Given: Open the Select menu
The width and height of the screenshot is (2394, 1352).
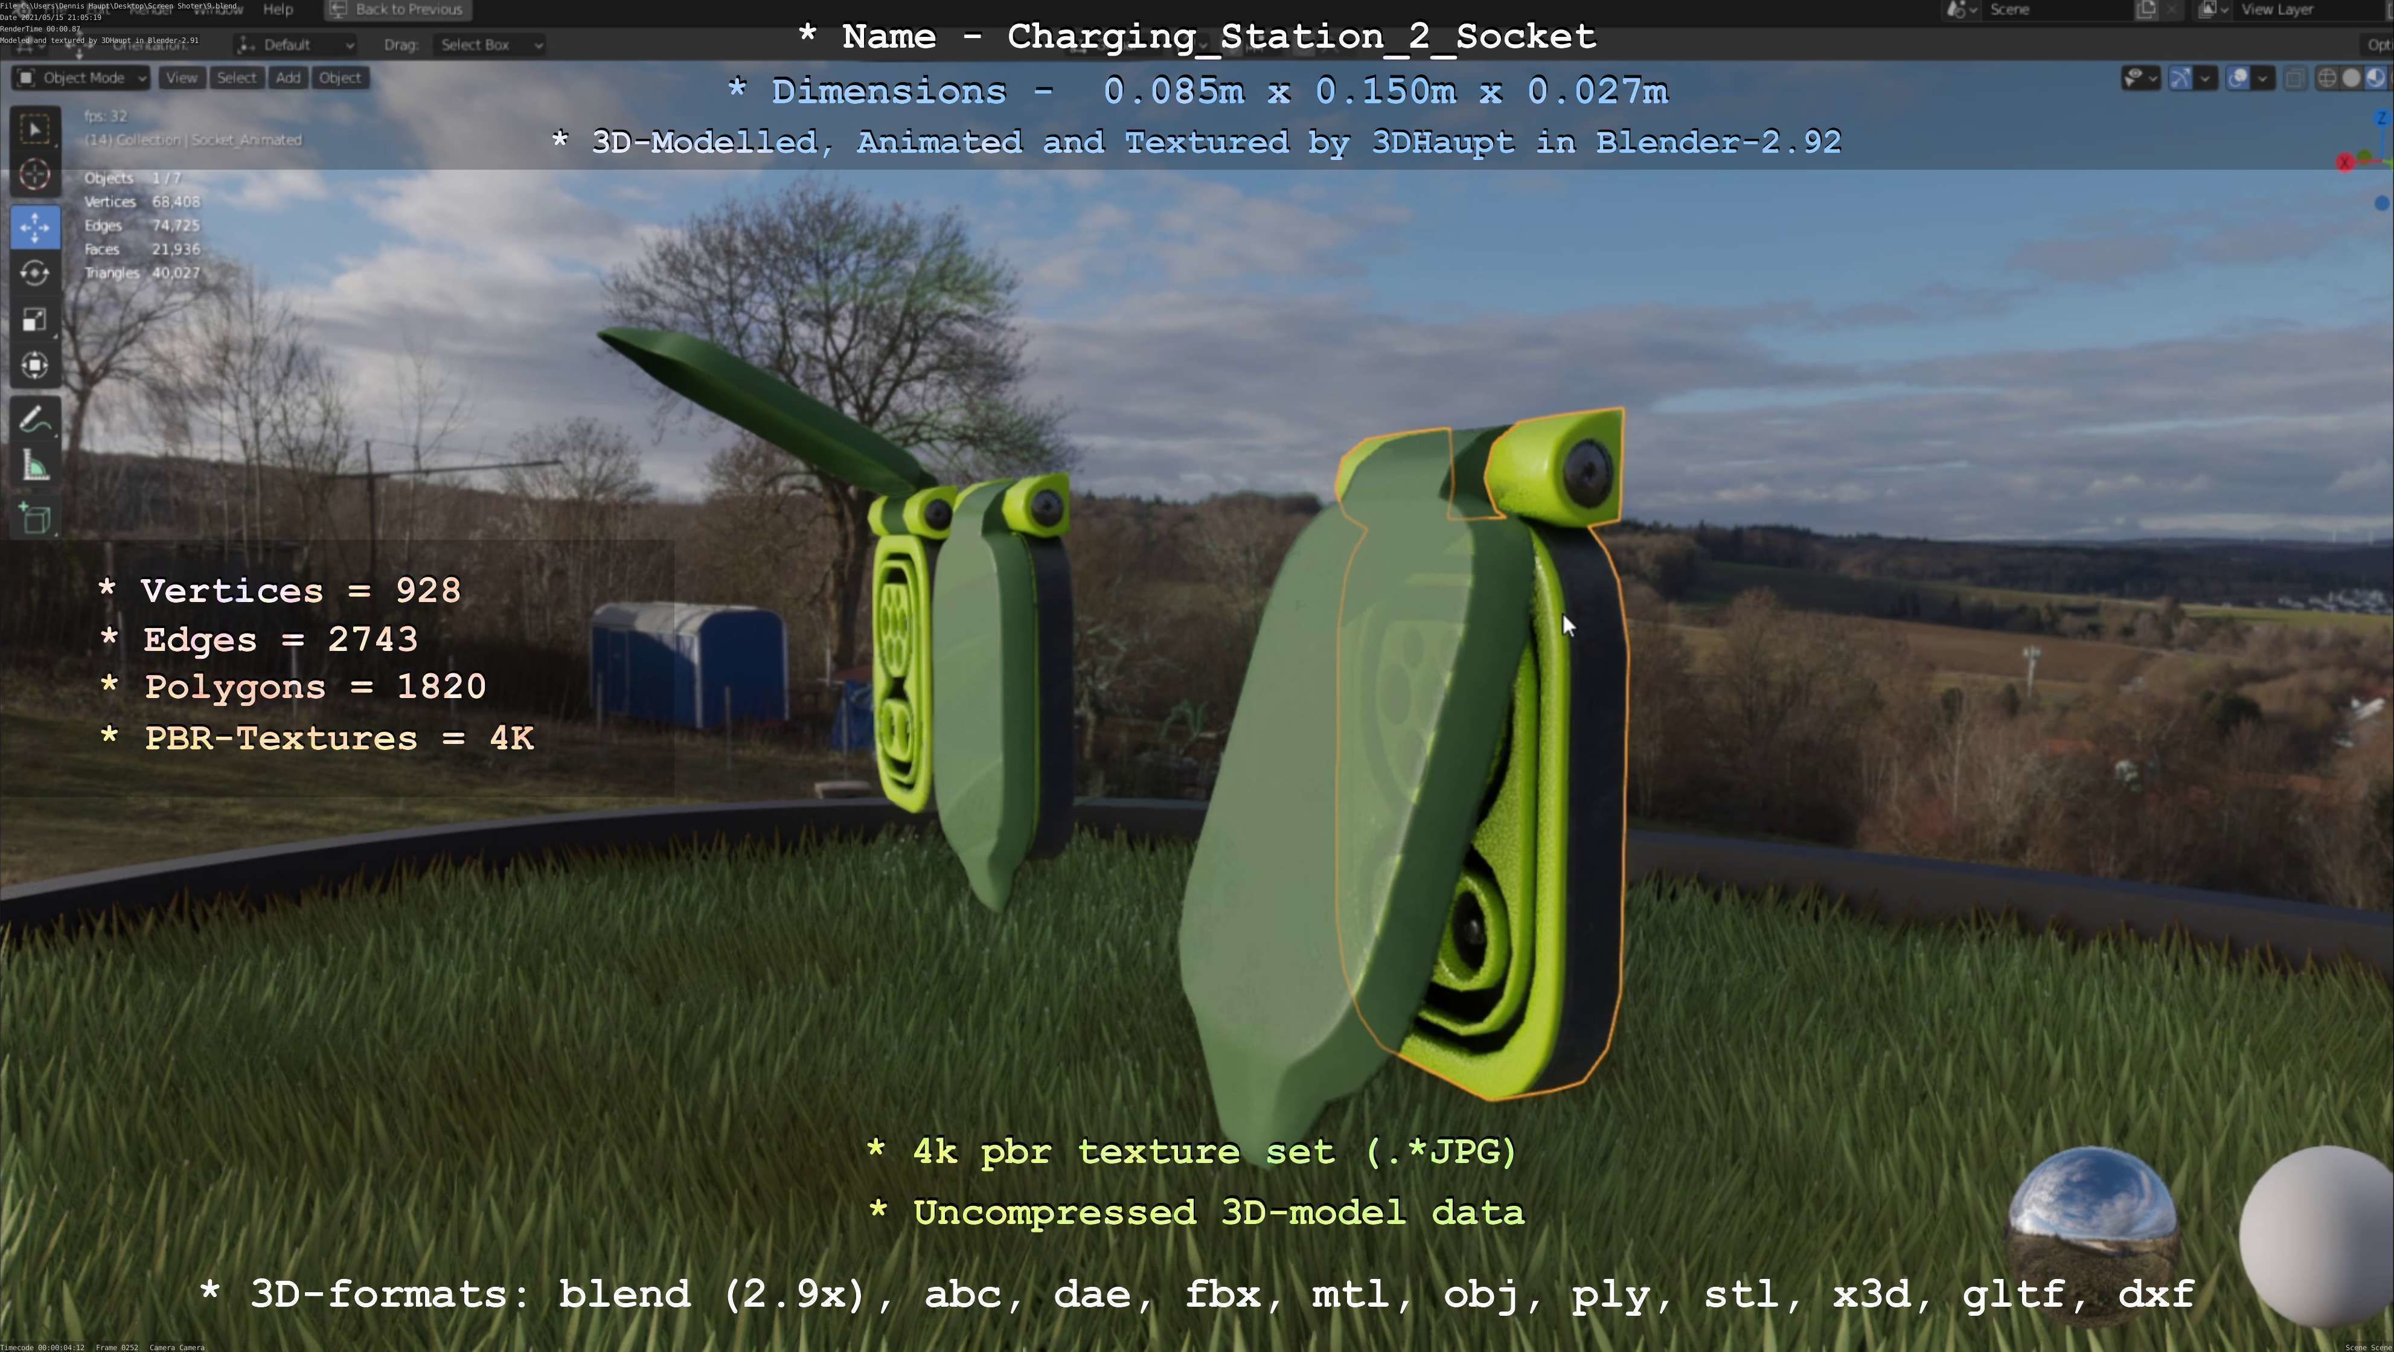Looking at the screenshot, I should 236,78.
